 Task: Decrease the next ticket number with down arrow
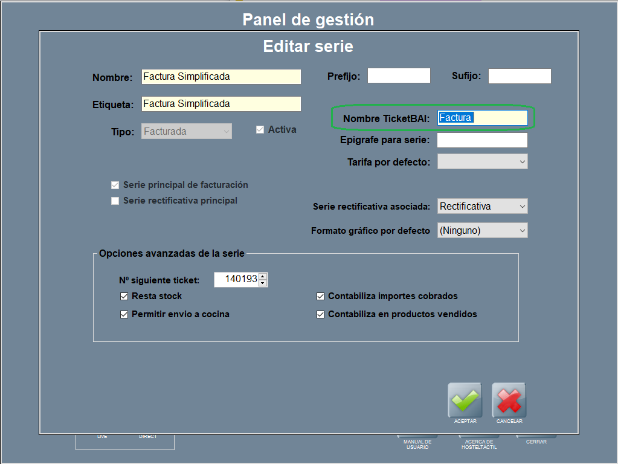[263, 283]
